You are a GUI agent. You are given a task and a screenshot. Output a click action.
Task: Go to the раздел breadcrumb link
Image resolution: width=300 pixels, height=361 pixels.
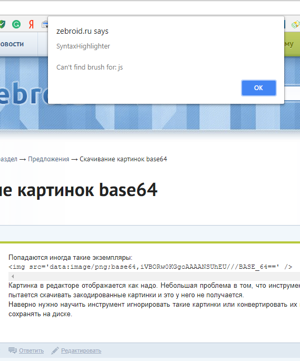pos(8,159)
